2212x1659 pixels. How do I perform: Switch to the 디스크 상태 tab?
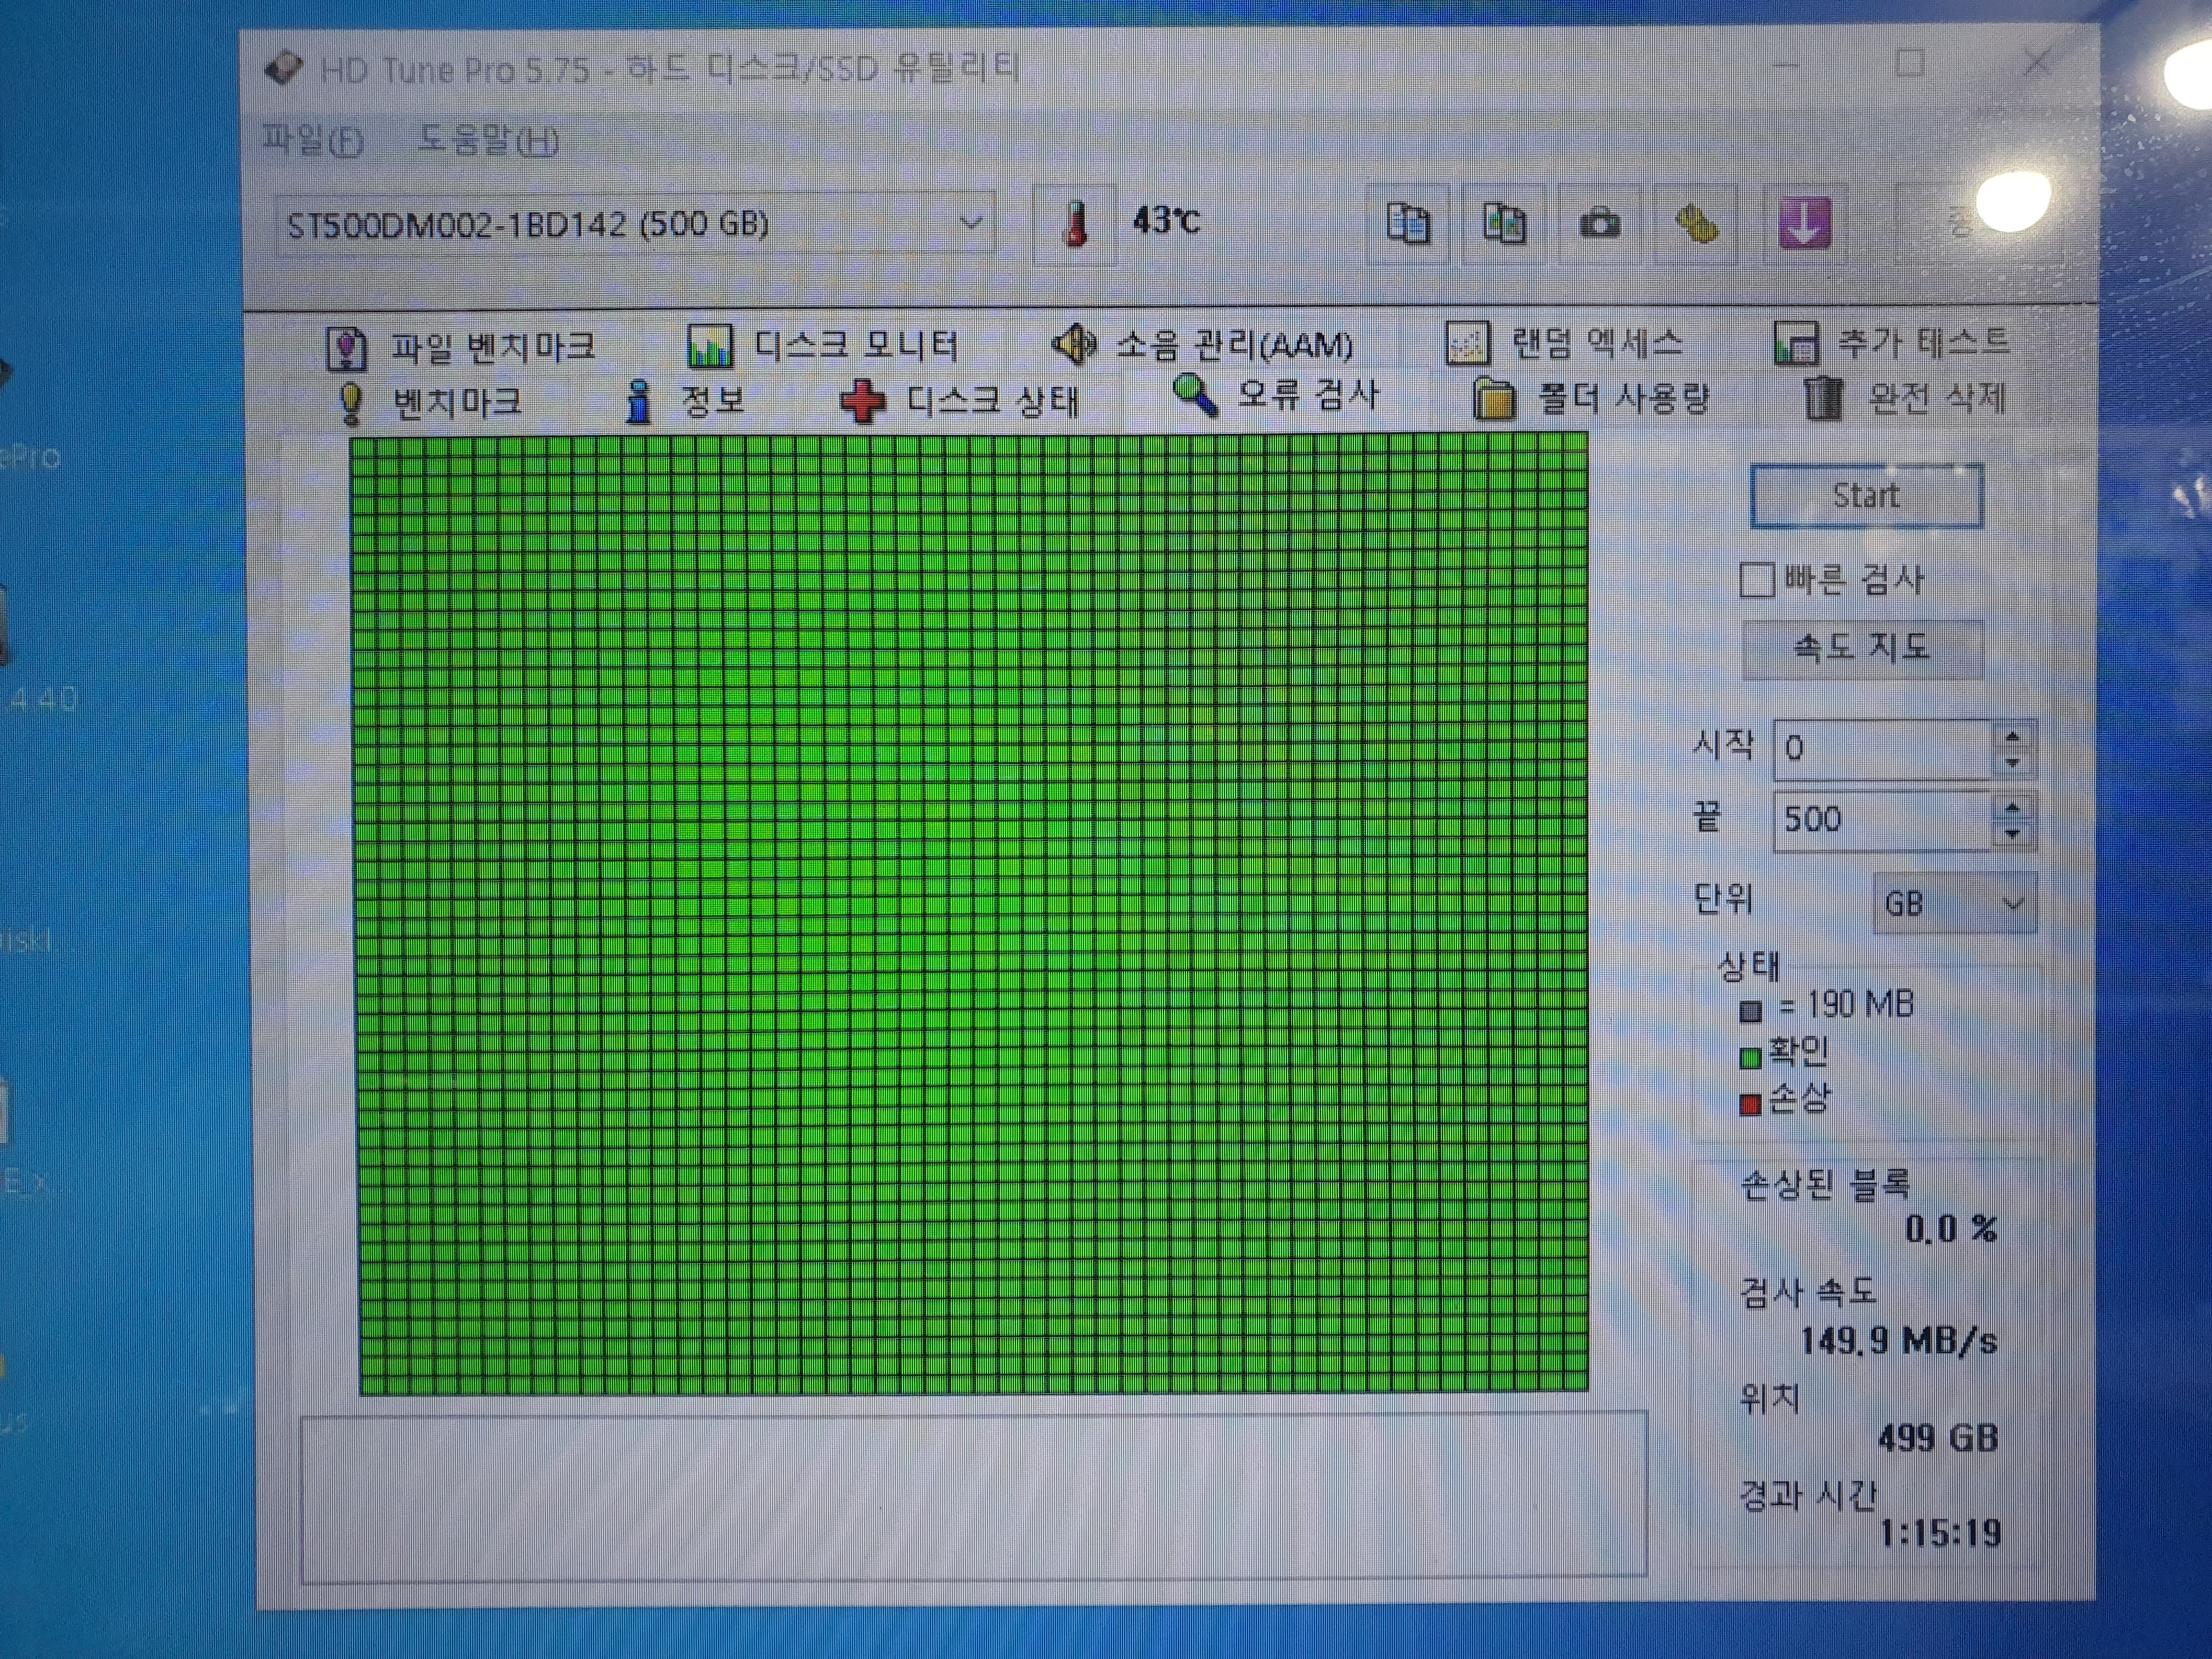pos(960,401)
